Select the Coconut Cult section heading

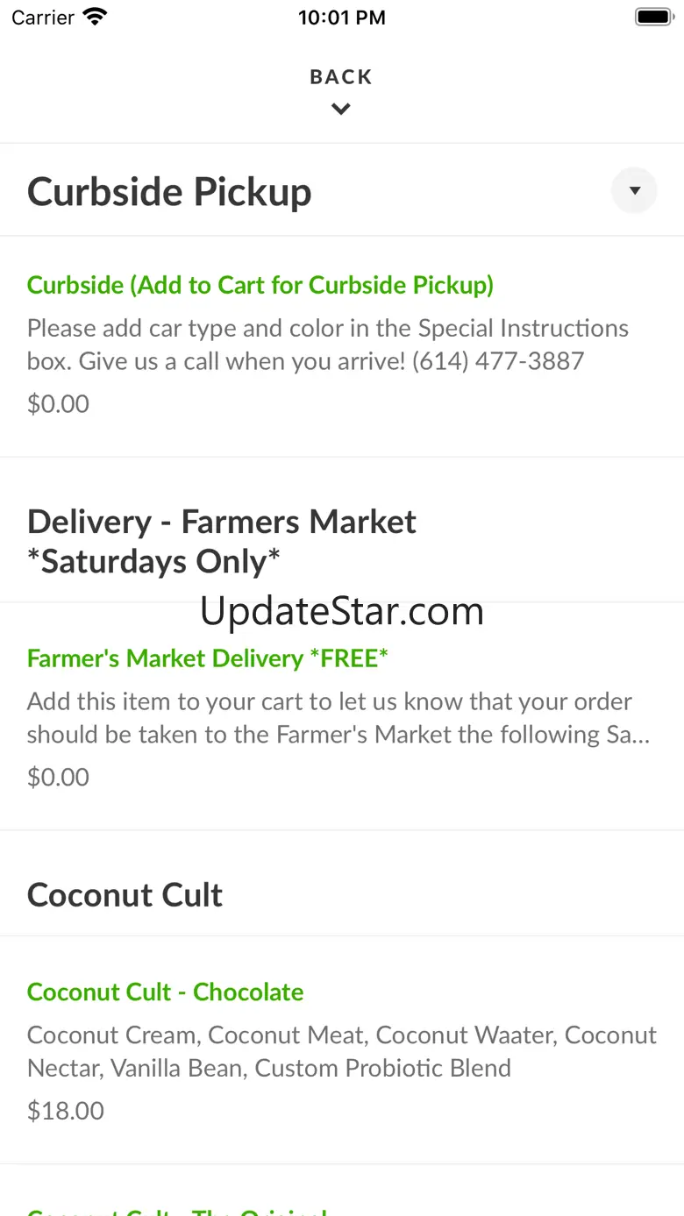tap(125, 895)
